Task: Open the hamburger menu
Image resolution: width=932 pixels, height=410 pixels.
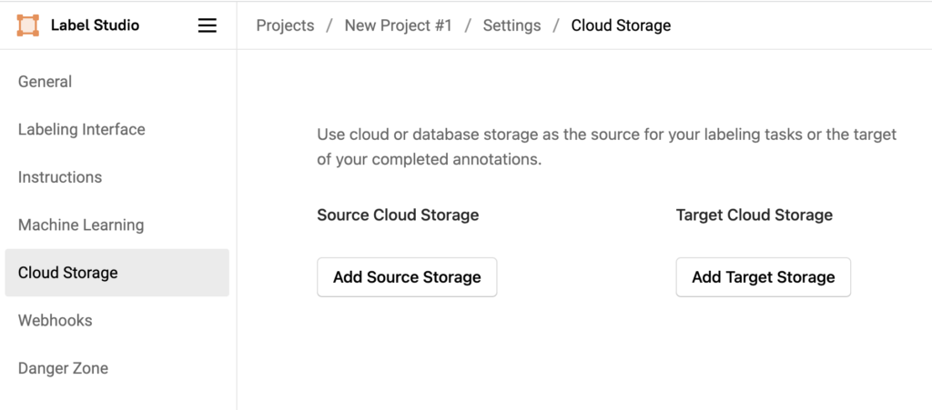Action: coord(207,25)
